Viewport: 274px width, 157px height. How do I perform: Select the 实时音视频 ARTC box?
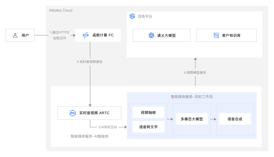click(89, 113)
